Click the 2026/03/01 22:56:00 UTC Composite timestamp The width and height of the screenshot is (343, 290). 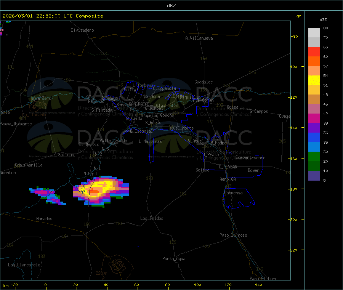[x=53, y=16]
